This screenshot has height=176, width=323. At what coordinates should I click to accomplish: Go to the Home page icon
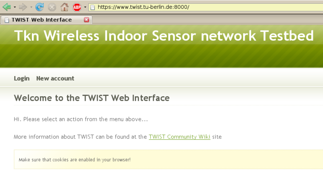coord(65,7)
